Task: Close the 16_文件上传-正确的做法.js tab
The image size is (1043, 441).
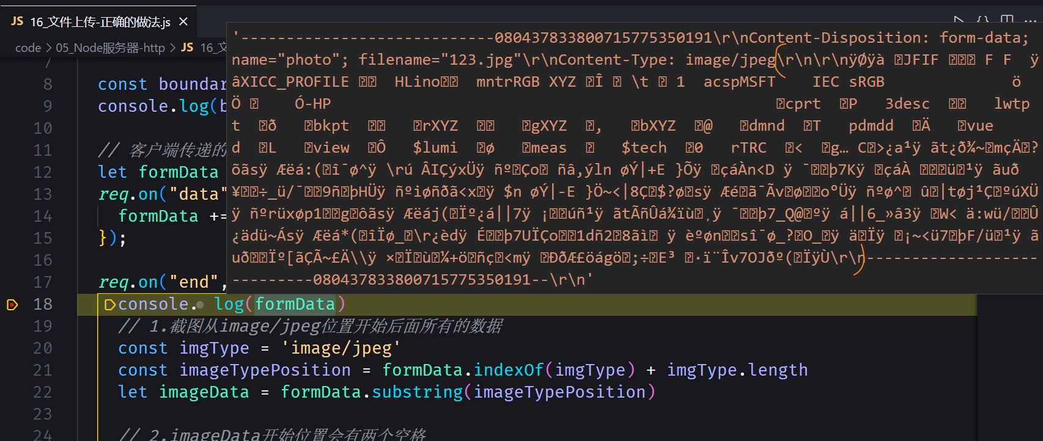Action: point(183,22)
